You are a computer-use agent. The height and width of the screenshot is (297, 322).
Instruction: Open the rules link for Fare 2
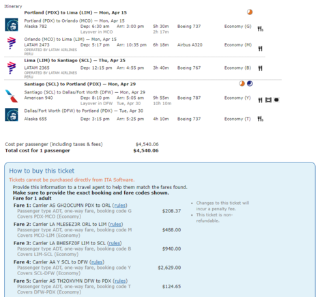[115, 224]
